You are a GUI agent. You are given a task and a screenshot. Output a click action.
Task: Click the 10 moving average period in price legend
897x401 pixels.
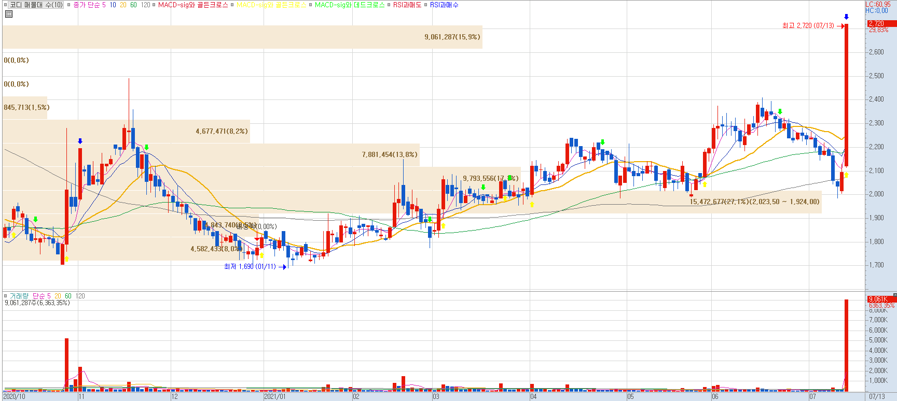[113, 5]
